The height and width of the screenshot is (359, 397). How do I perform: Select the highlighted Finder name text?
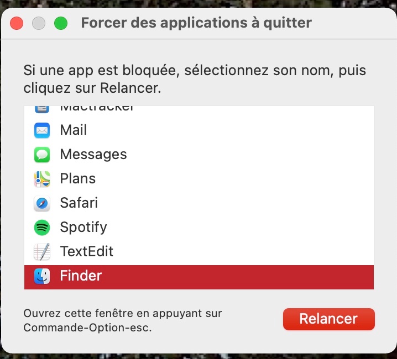81,276
